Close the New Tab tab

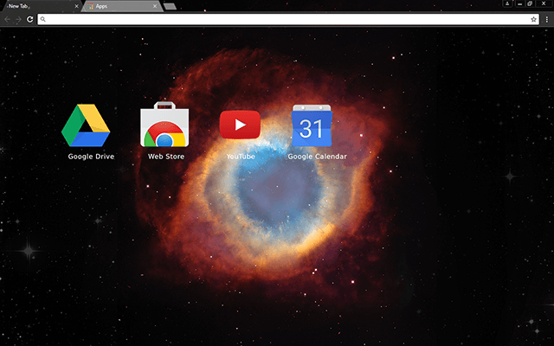coord(76,6)
